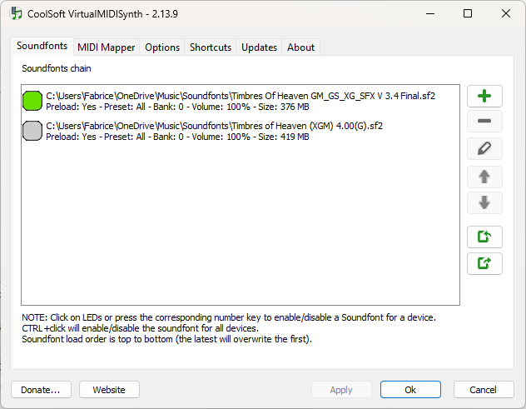Image resolution: width=526 pixels, height=409 pixels.
Task: Switch to the MIDI Mapper tab
Action: coord(106,47)
